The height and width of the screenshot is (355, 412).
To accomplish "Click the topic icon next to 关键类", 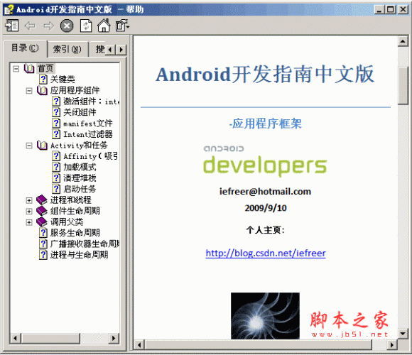I will [43, 79].
